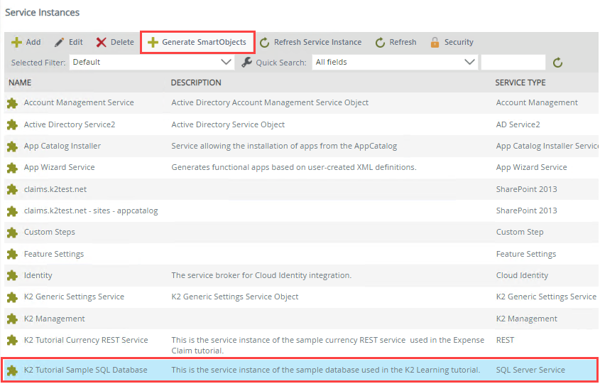Screen dimensions: 600x384
Task: Click puzzle icon for K2 Management
Action: [x=12, y=319]
